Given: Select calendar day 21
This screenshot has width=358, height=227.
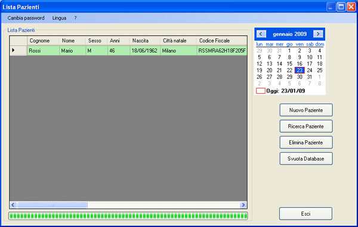Looking at the screenshot, I should click(x=279, y=70).
